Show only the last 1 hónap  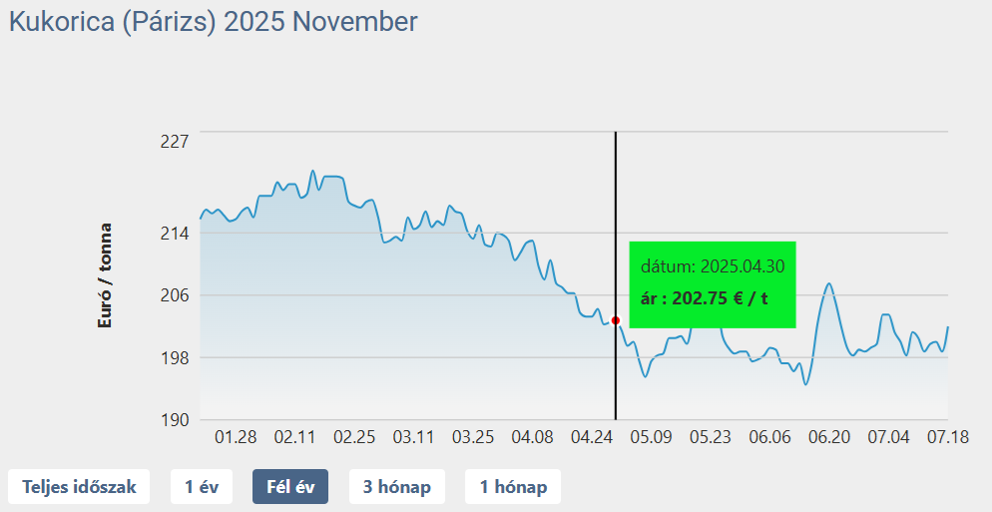513,487
